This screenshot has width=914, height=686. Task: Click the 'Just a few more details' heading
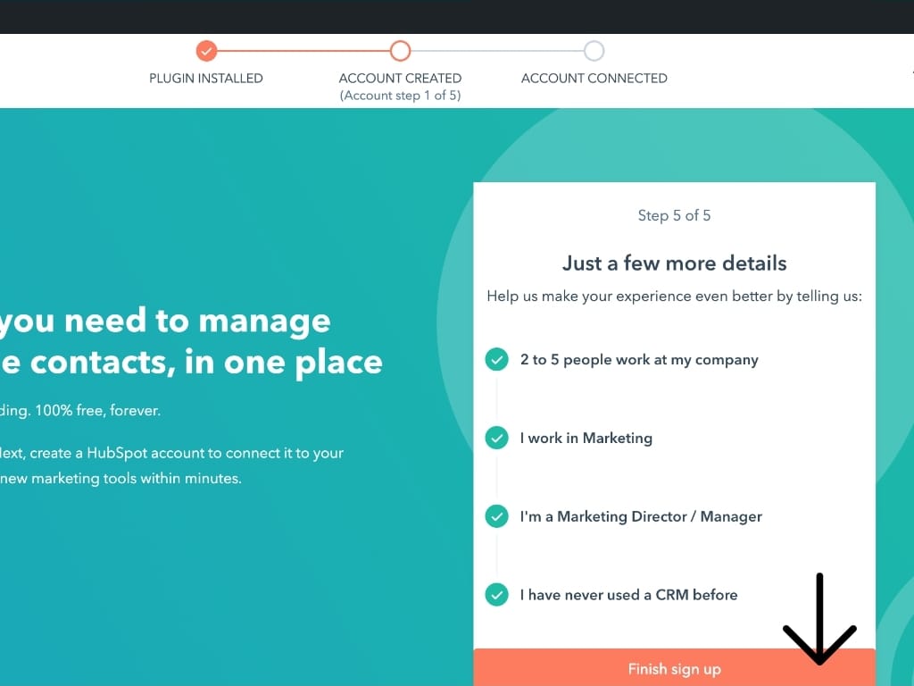674,264
